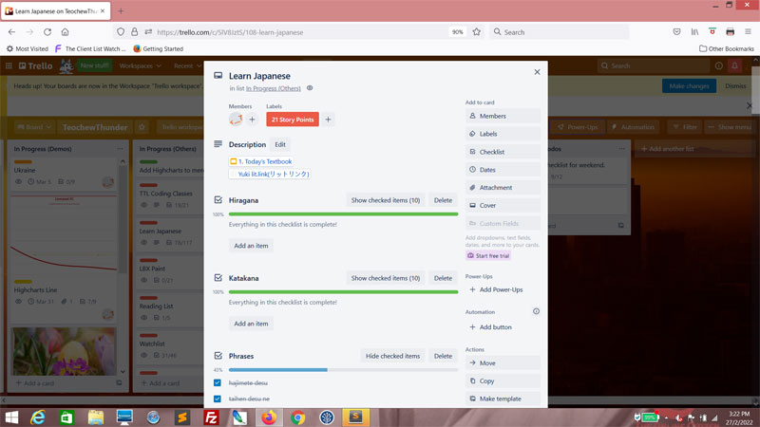The image size is (760, 427).
Task: Open the zoom level 90% indicator
Action: [457, 32]
